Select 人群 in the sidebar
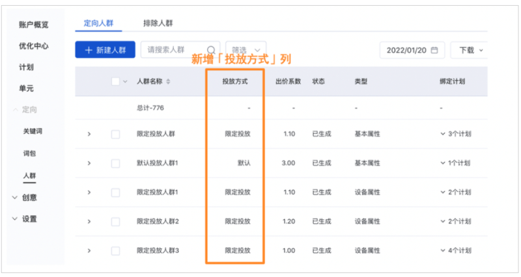This screenshot has width=521, height=277. (29, 176)
